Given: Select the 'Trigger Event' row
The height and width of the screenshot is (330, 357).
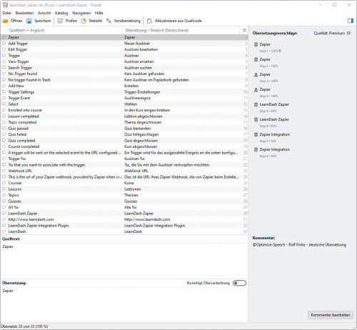Looking at the screenshot, I should pos(124,98).
